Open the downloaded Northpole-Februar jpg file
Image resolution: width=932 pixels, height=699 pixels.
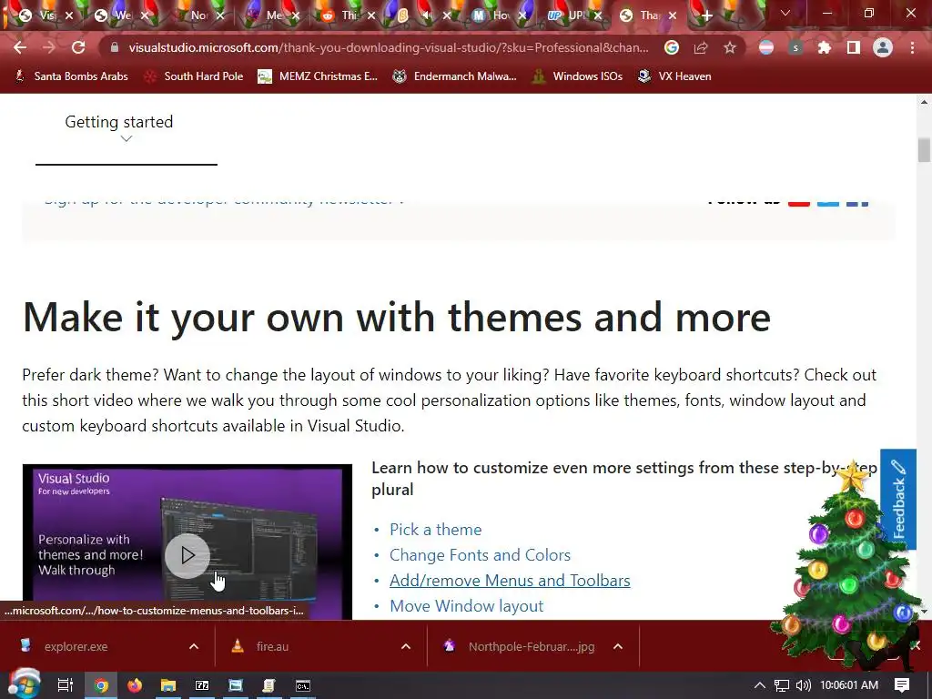click(531, 647)
